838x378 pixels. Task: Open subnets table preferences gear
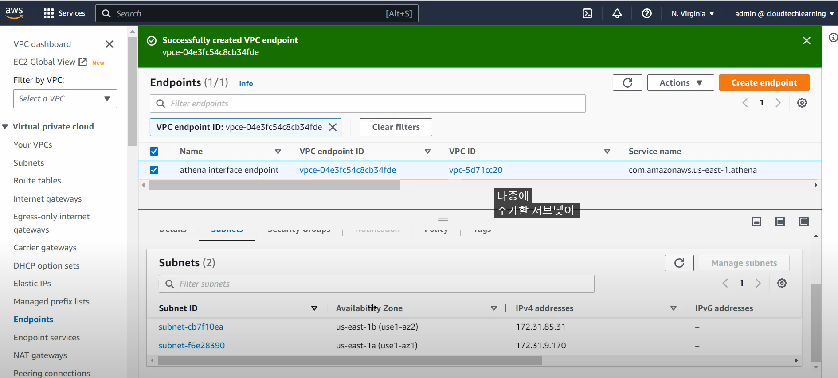(782, 283)
